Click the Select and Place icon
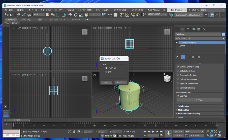Screen dimensions: 228x140 click(86, 15)
